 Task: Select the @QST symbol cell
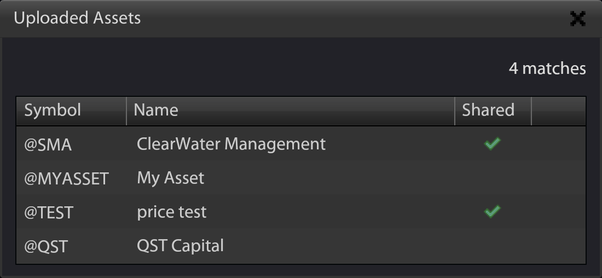click(x=46, y=246)
